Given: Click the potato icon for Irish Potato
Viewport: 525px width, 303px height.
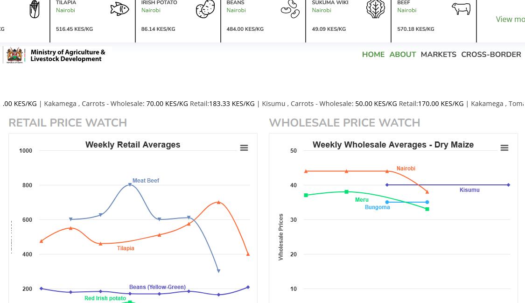Looking at the screenshot, I should tap(205, 9).
